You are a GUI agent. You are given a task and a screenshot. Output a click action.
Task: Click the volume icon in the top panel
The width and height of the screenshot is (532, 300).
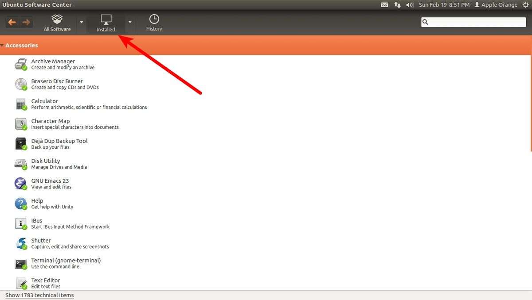click(408, 5)
